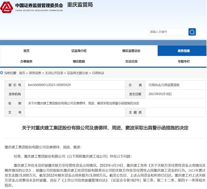The image size is (207, 189).
Task: Click index number bm56000001/2023-00005929
Action: [49, 85]
